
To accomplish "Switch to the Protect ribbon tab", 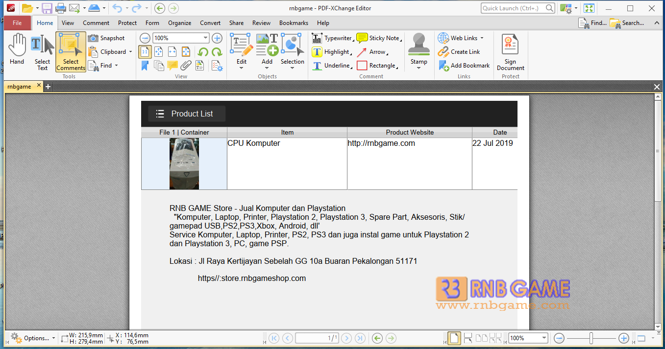I will 127,23.
